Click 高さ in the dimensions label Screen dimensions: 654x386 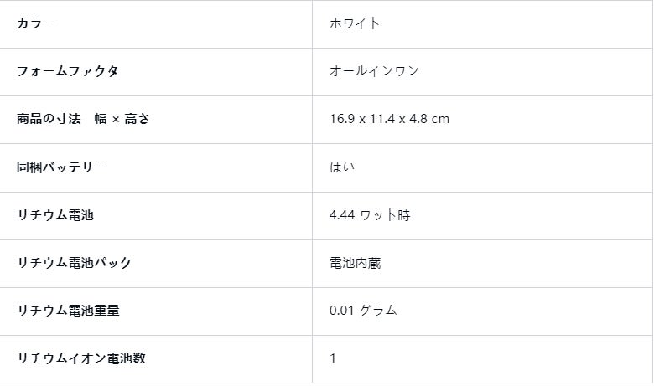(x=137, y=119)
